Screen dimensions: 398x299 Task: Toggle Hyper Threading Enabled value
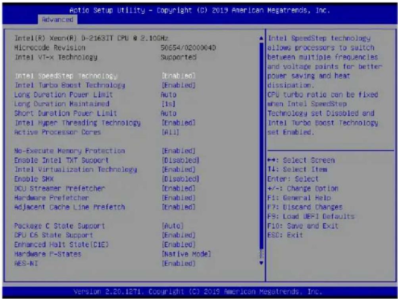tap(179, 123)
